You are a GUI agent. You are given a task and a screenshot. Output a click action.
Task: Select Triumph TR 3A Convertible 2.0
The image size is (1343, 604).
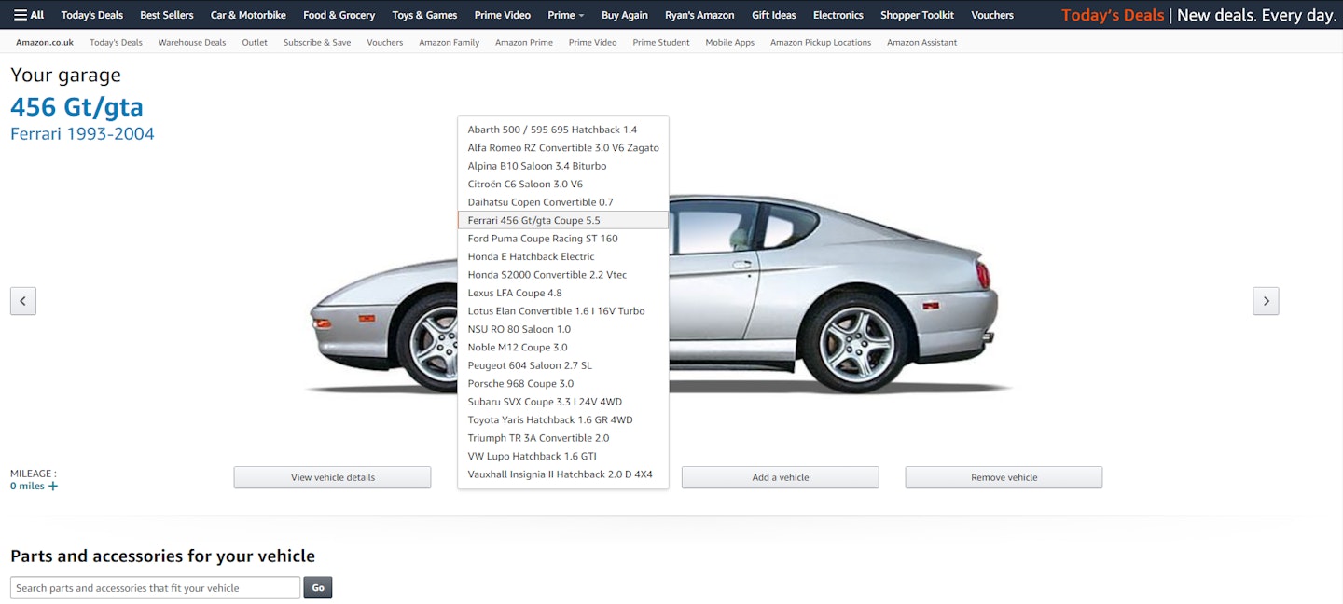(563, 438)
